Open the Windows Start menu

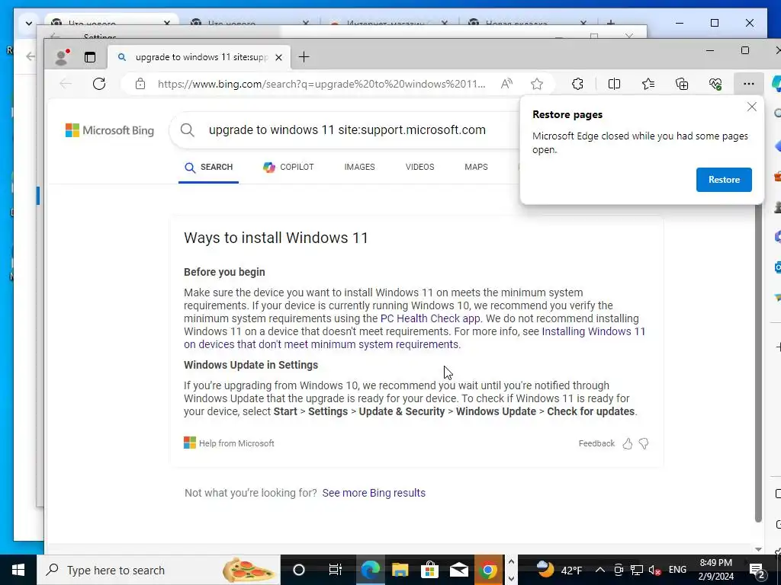tap(18, 570)
